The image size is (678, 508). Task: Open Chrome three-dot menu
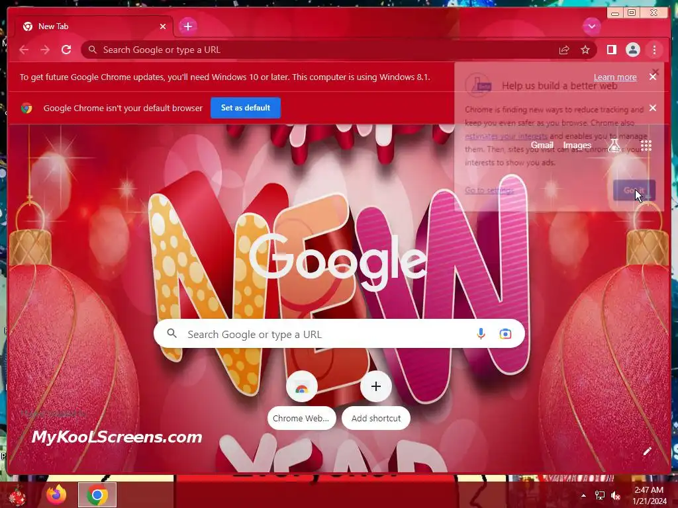tap(654, 50)
